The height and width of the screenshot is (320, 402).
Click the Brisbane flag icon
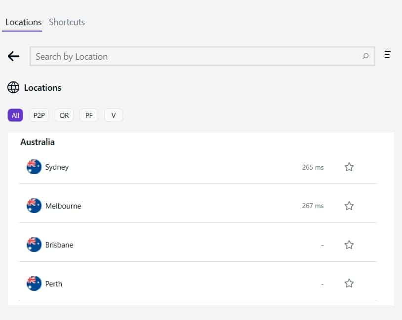point(34,245)
